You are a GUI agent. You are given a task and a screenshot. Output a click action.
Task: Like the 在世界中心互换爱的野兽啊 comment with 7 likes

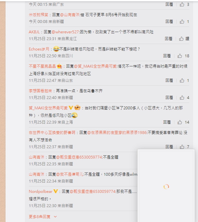click(x=182, y=147)
